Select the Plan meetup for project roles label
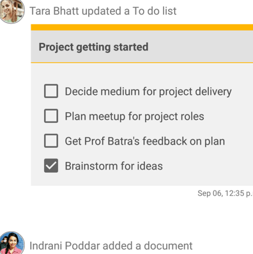Screen dimensions: 253x254 click(x=134, y=116)
